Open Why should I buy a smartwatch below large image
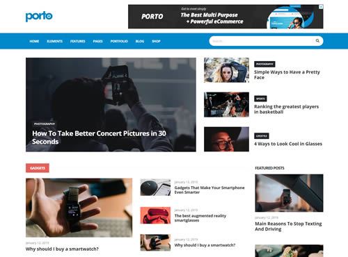 click(62, 249)
